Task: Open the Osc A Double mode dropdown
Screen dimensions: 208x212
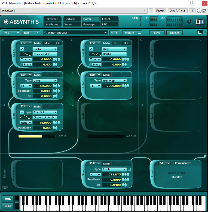Action: point(45,49)
